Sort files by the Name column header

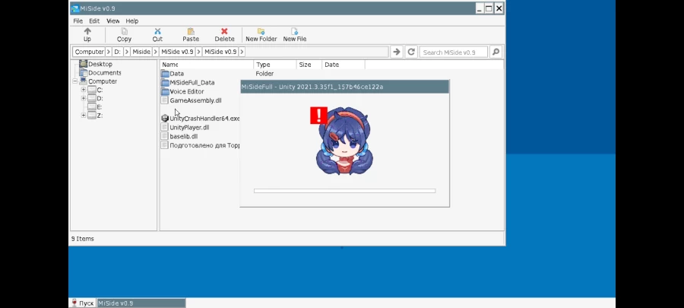point(205,65)
